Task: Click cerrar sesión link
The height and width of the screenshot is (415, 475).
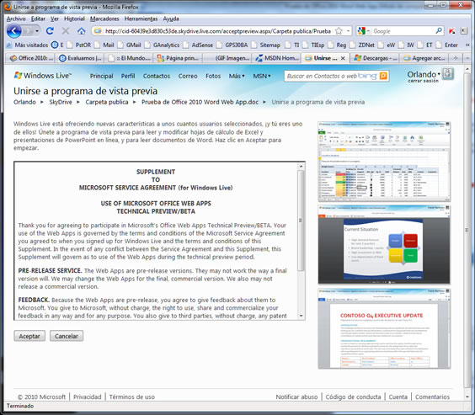Action: point(423,81)
